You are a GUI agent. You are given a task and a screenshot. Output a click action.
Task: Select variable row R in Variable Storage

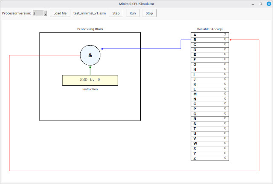coord(210,119)
